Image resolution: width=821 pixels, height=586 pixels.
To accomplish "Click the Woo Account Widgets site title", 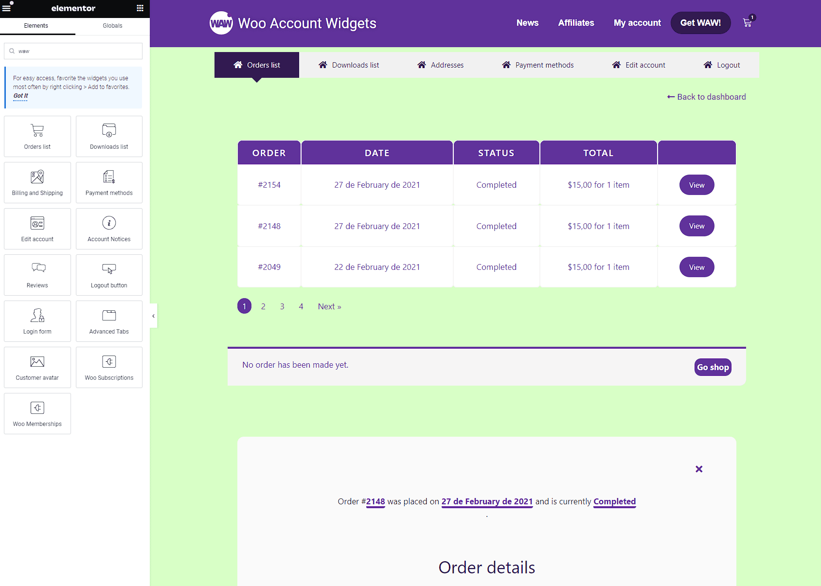I will pos(307,23).
